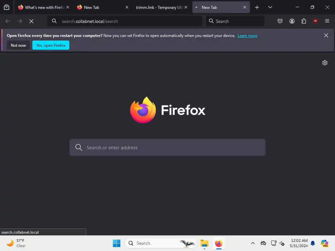Open the taskbar clock and date

point(299,243)
